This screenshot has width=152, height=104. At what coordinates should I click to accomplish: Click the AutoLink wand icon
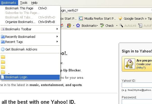coord(121,25)
